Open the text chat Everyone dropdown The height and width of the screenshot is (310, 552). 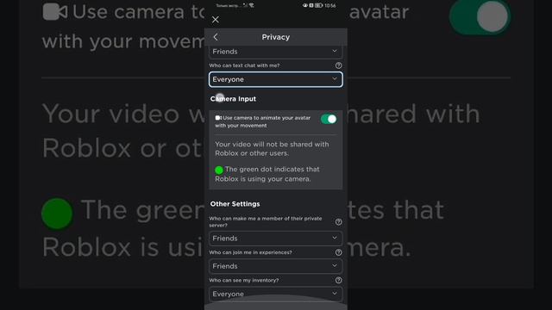point(276,79)
